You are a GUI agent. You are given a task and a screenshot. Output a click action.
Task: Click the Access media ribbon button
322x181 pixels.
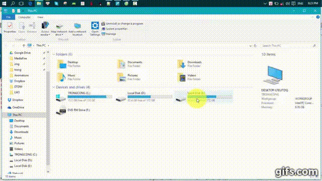point(45,29)
